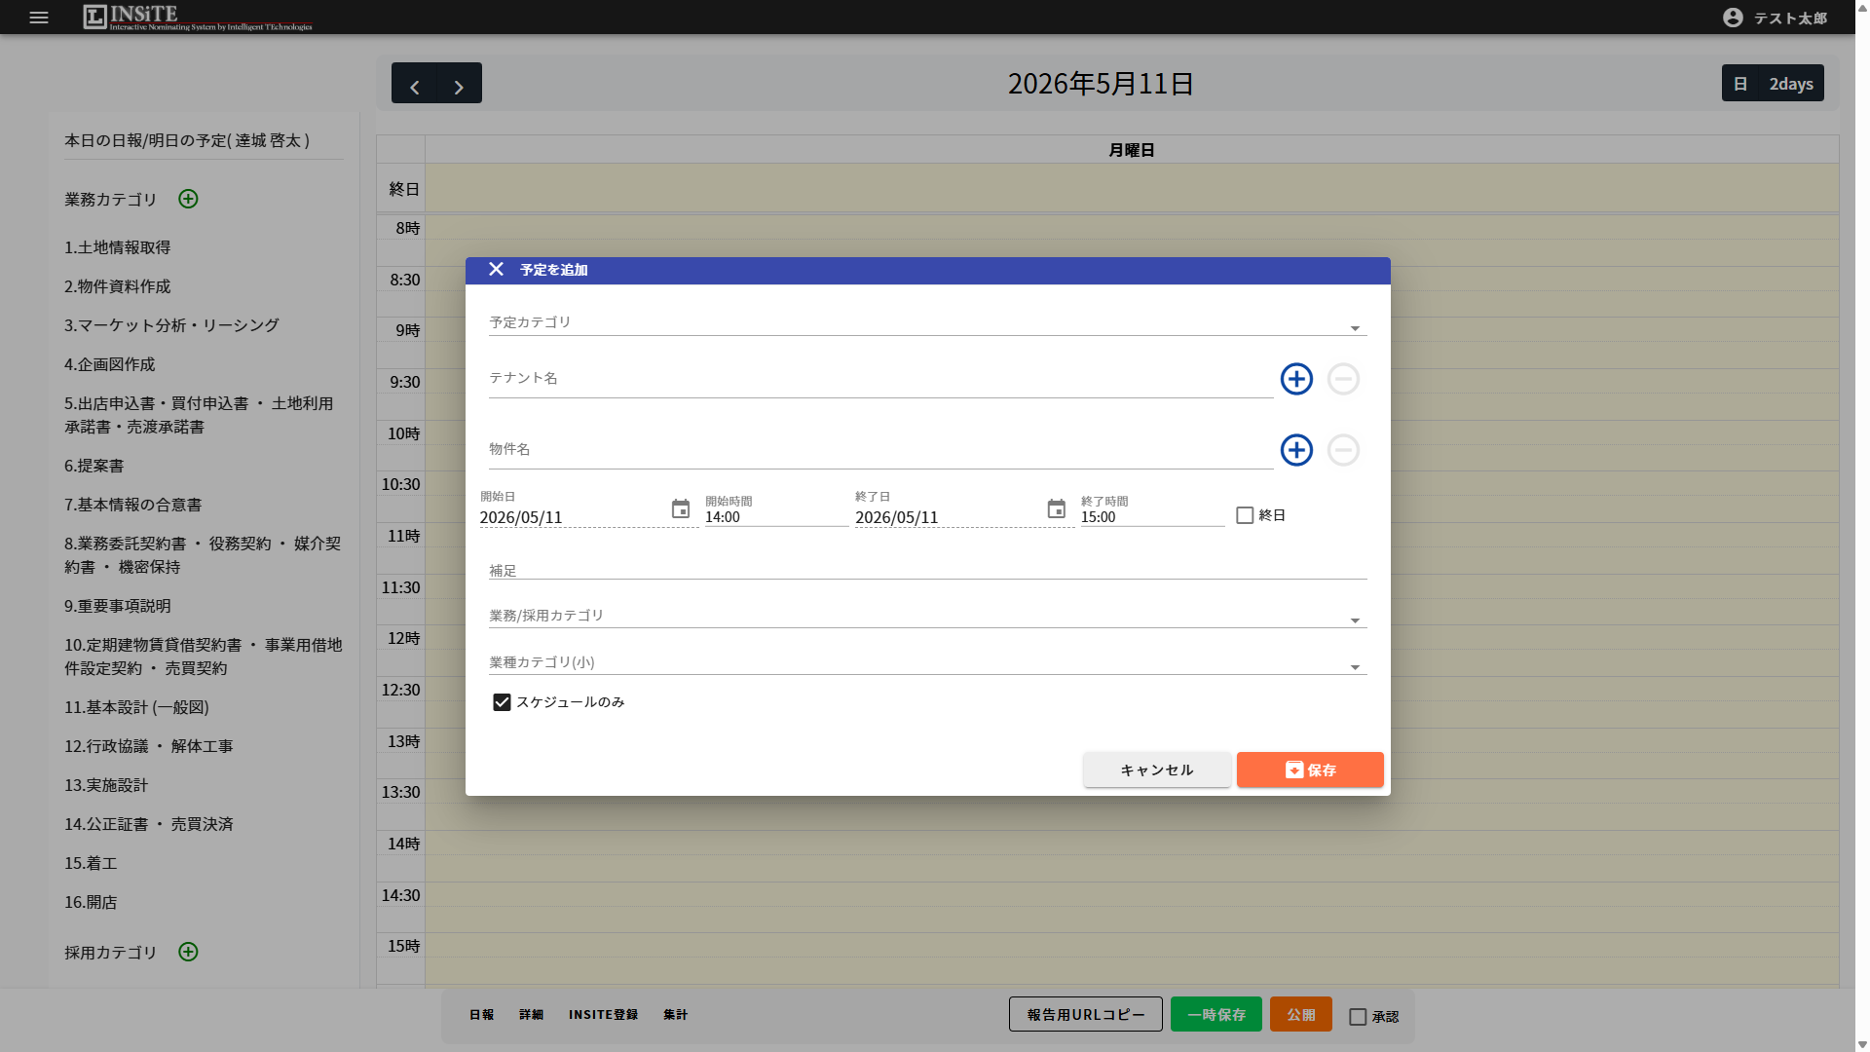Add another 物件名 field with plus icon
This screenshot has height=1052, width=1870.
click(1296, 450)
